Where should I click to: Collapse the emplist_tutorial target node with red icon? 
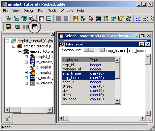pos(14,46)
